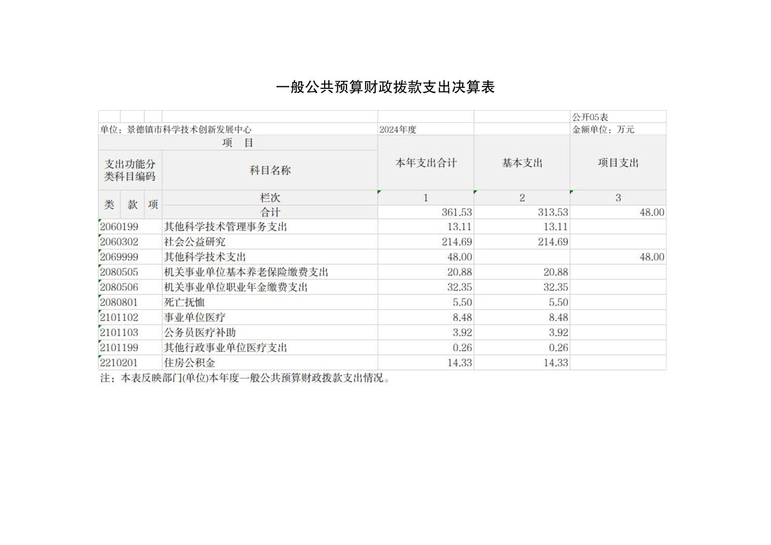Select the 其他科学技术支出 row name cell

click(205, 257)
